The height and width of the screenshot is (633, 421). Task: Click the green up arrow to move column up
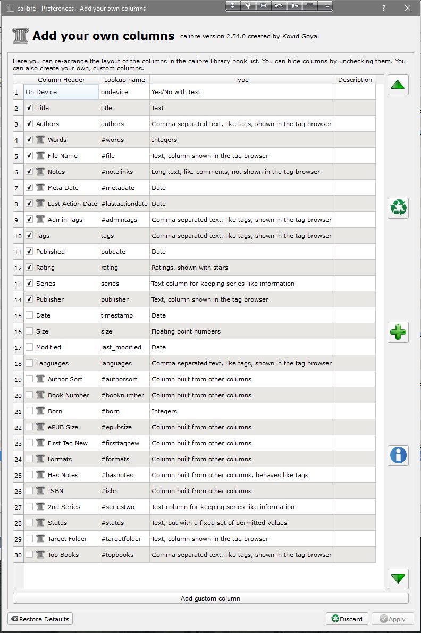click(x=398, y=85)
